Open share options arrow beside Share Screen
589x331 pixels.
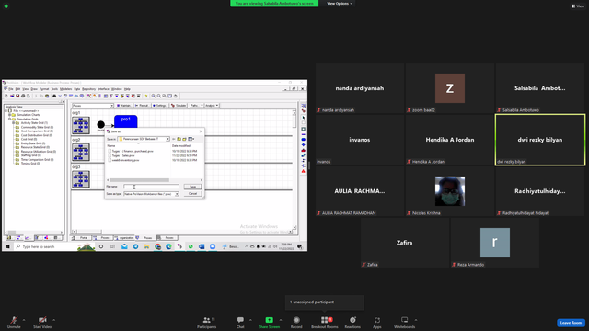pos(281,320)
